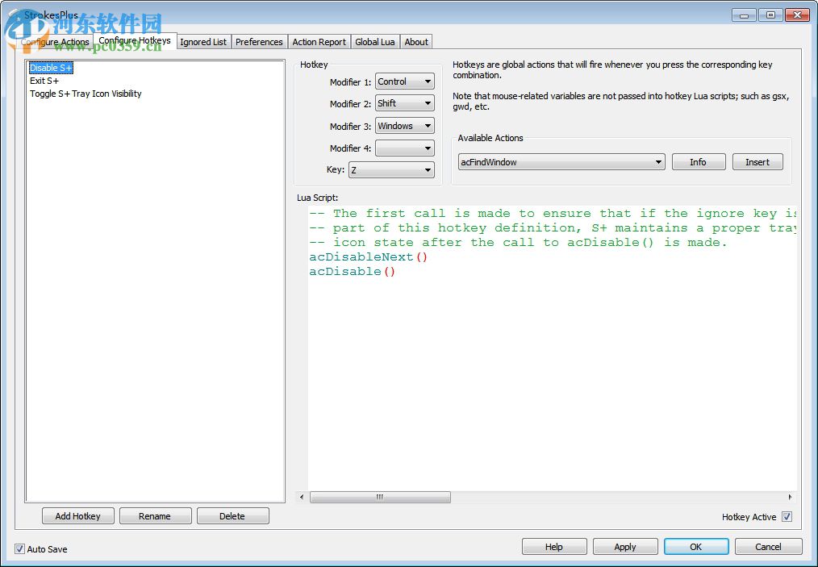Open the Modifier 3 Windows dropdown
Viewport: 818px width, 567px height.
(x=405, y=126)
